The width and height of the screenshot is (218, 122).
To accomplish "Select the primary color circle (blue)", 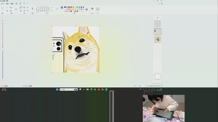I will pos(62,8).
